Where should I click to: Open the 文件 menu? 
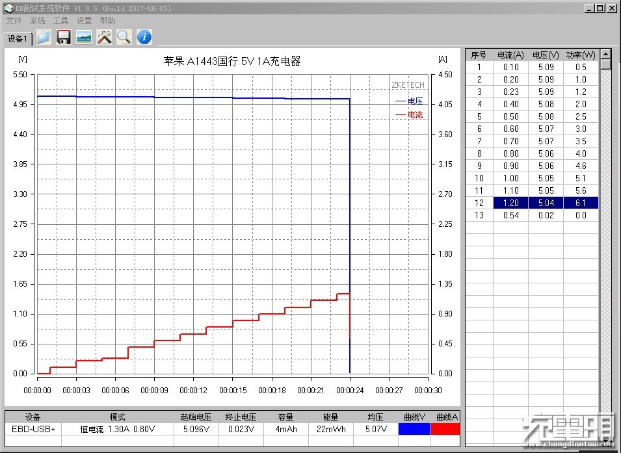[x=14, y=21]
